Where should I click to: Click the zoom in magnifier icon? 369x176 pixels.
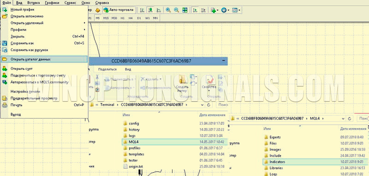168,10
